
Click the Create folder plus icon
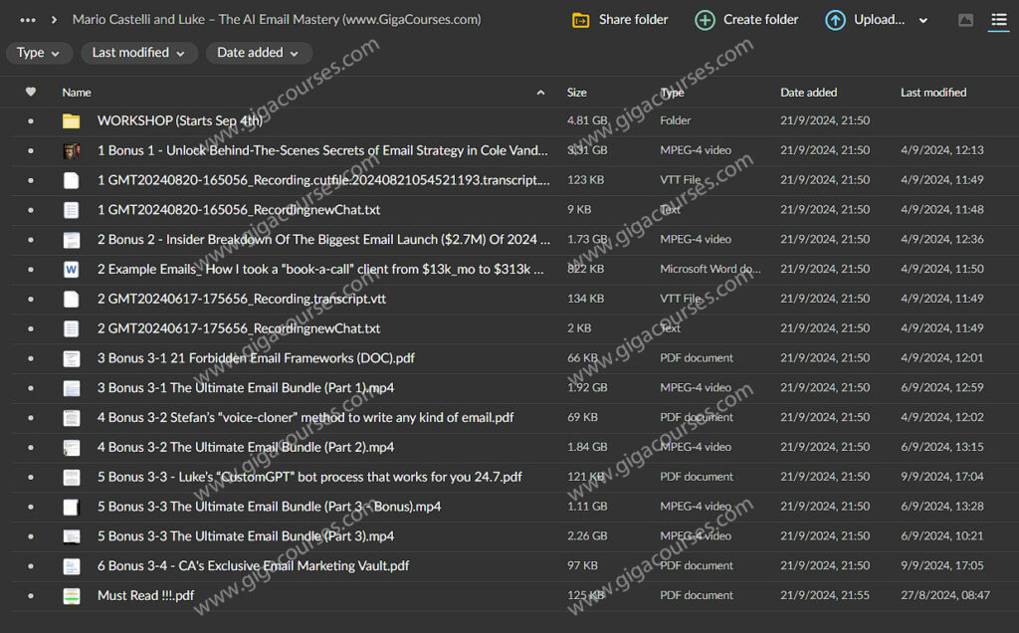(x=705, y=20)
